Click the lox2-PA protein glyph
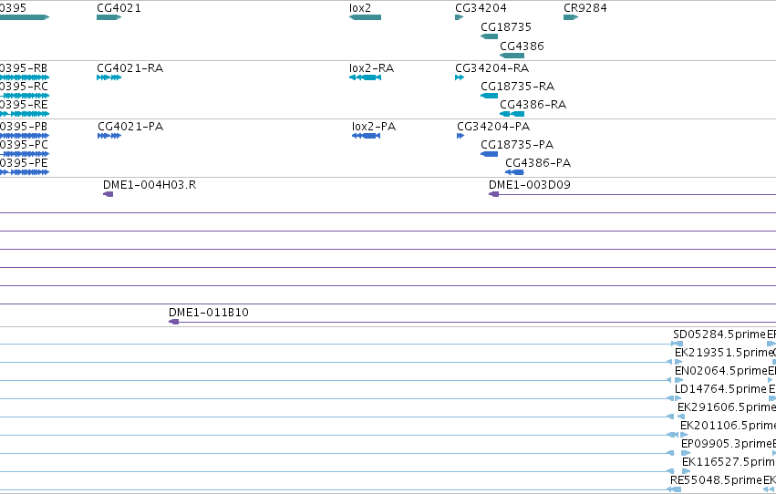 (367, 136)
